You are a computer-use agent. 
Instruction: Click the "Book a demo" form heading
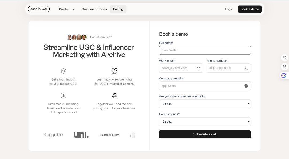[173, 34]
